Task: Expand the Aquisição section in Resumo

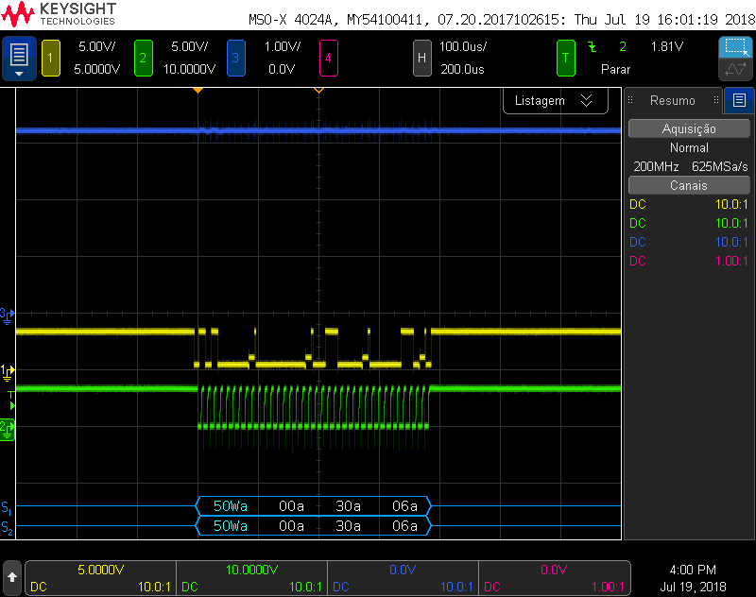Action: (x=688, y=128)
